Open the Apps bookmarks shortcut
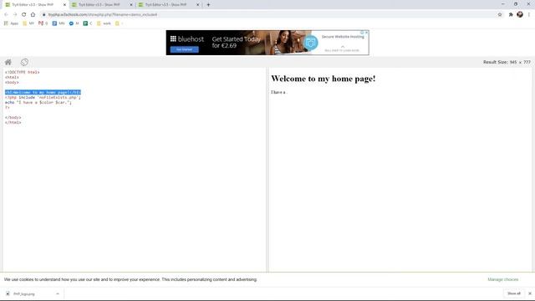The image size is (535, 301). point(11,23)
